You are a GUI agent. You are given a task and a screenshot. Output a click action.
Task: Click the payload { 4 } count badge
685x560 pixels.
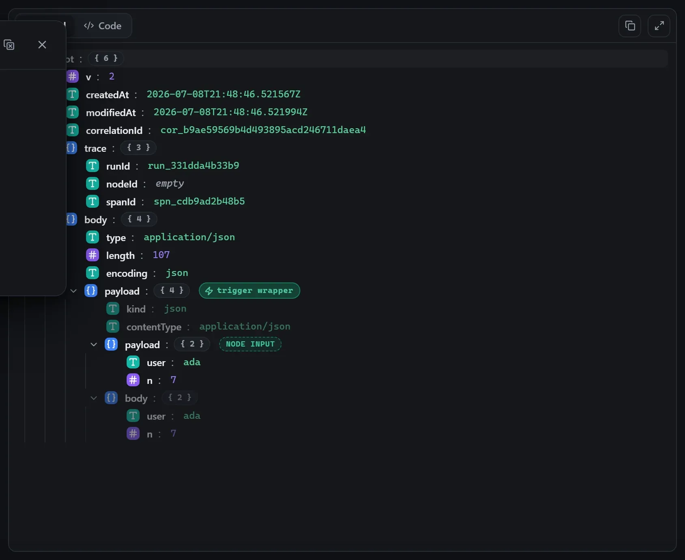(172, 290)
